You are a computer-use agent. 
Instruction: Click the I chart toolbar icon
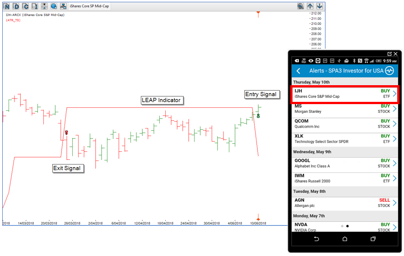pyautogui.click(x=35, y=6)
